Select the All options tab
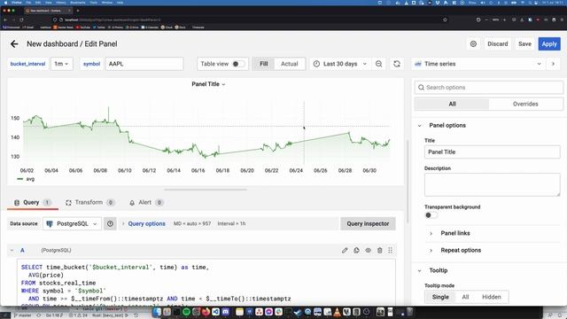This screenshot has height=319, width=567. click(x=452, y=105)
